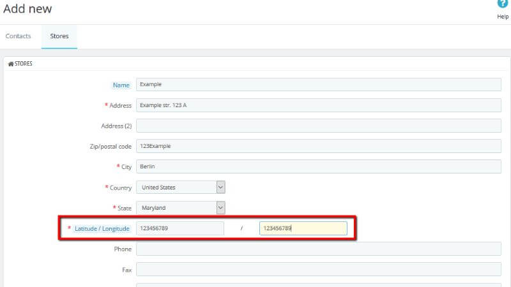
Task: Click the Add new page heading
Action: [x=27, y=9]
